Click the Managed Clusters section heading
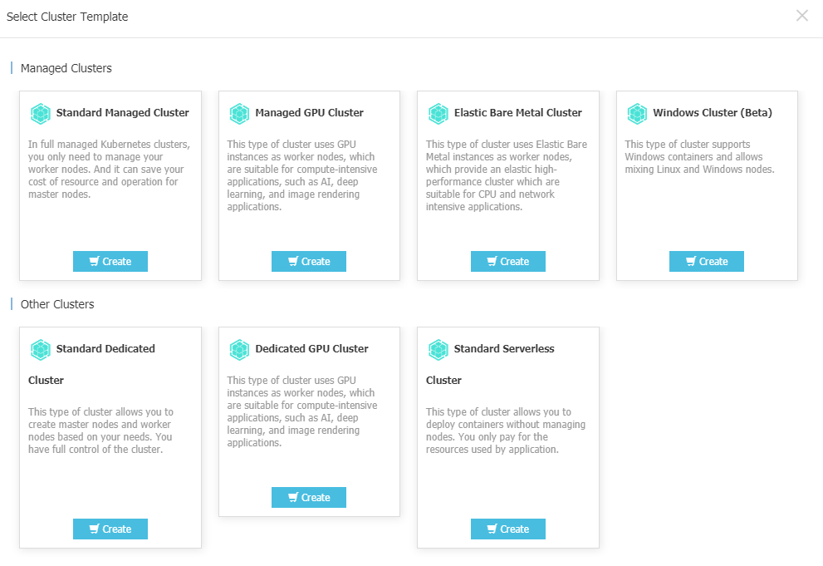Screen dimensions: 823x566 click(x=66, y=68)
